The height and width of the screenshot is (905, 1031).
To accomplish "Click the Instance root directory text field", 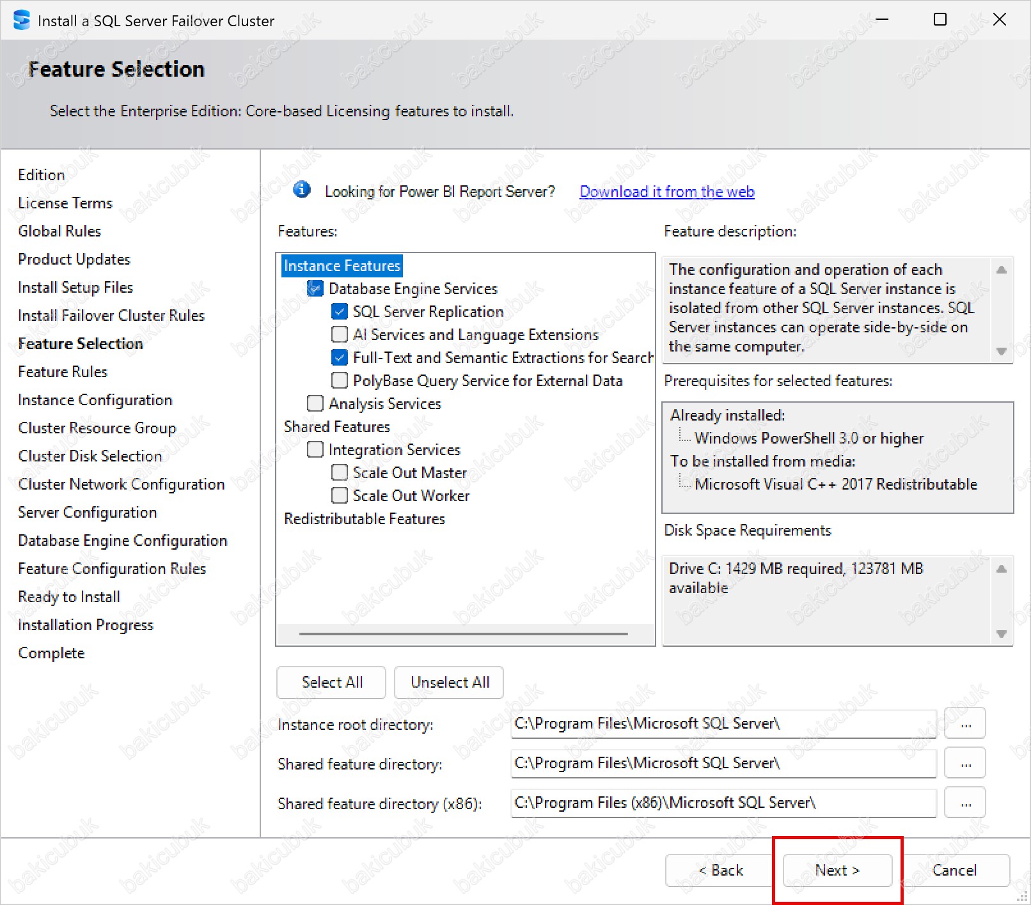I will click(723, 723).
